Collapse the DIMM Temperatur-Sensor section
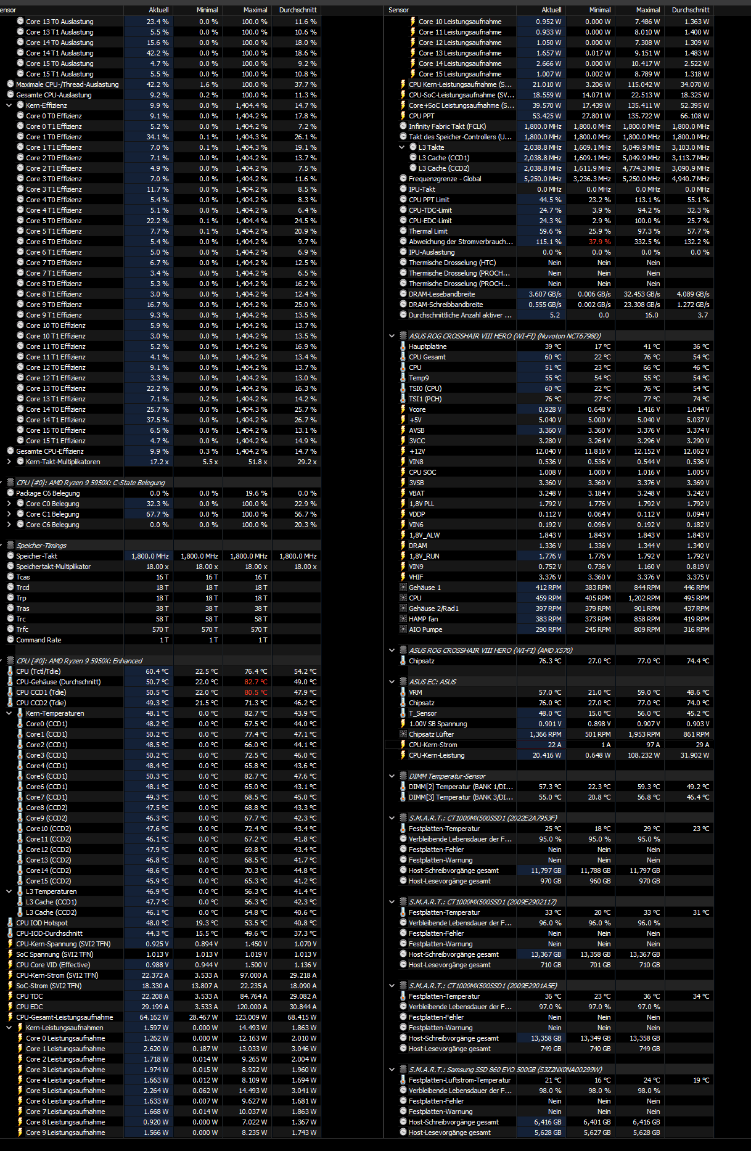The width and height of the screenshot is (751, 1151). coord(392,776)
